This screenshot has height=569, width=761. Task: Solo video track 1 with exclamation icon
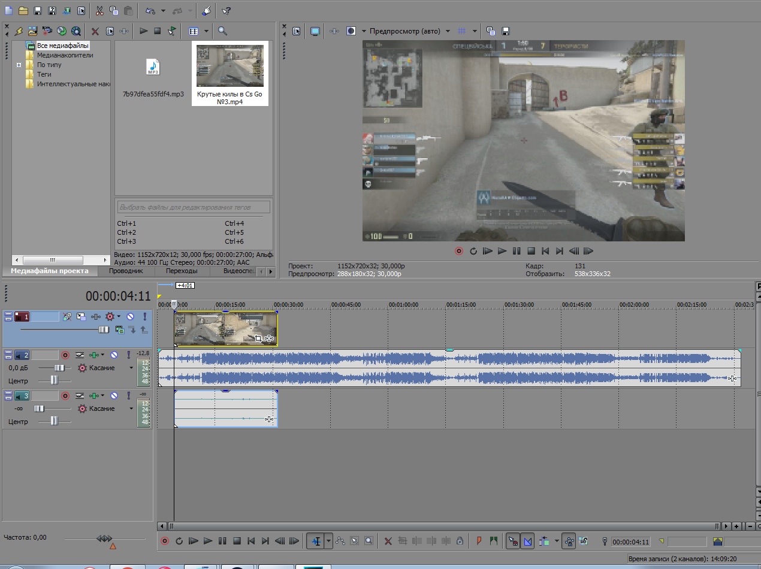(x=144, y=316)
